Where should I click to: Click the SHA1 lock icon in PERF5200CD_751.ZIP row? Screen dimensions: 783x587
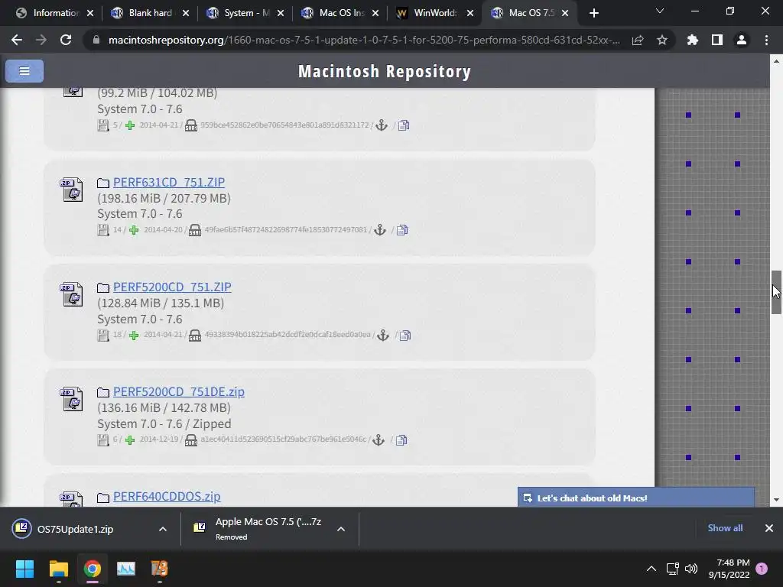tap(195, 335)
